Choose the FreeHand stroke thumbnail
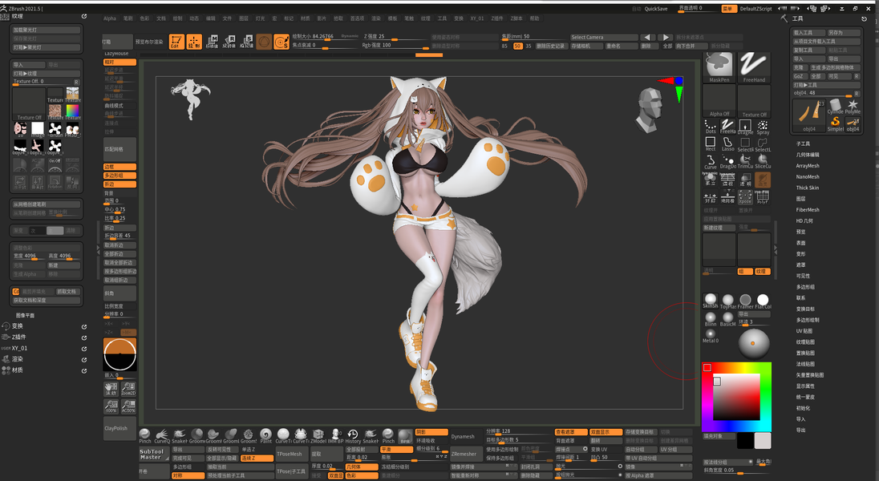Screen dimensions: 879x481 click(754, 67)
